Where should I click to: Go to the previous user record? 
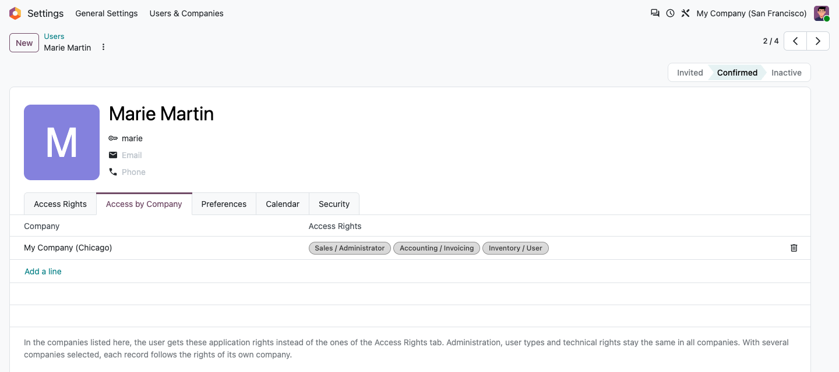795,41
